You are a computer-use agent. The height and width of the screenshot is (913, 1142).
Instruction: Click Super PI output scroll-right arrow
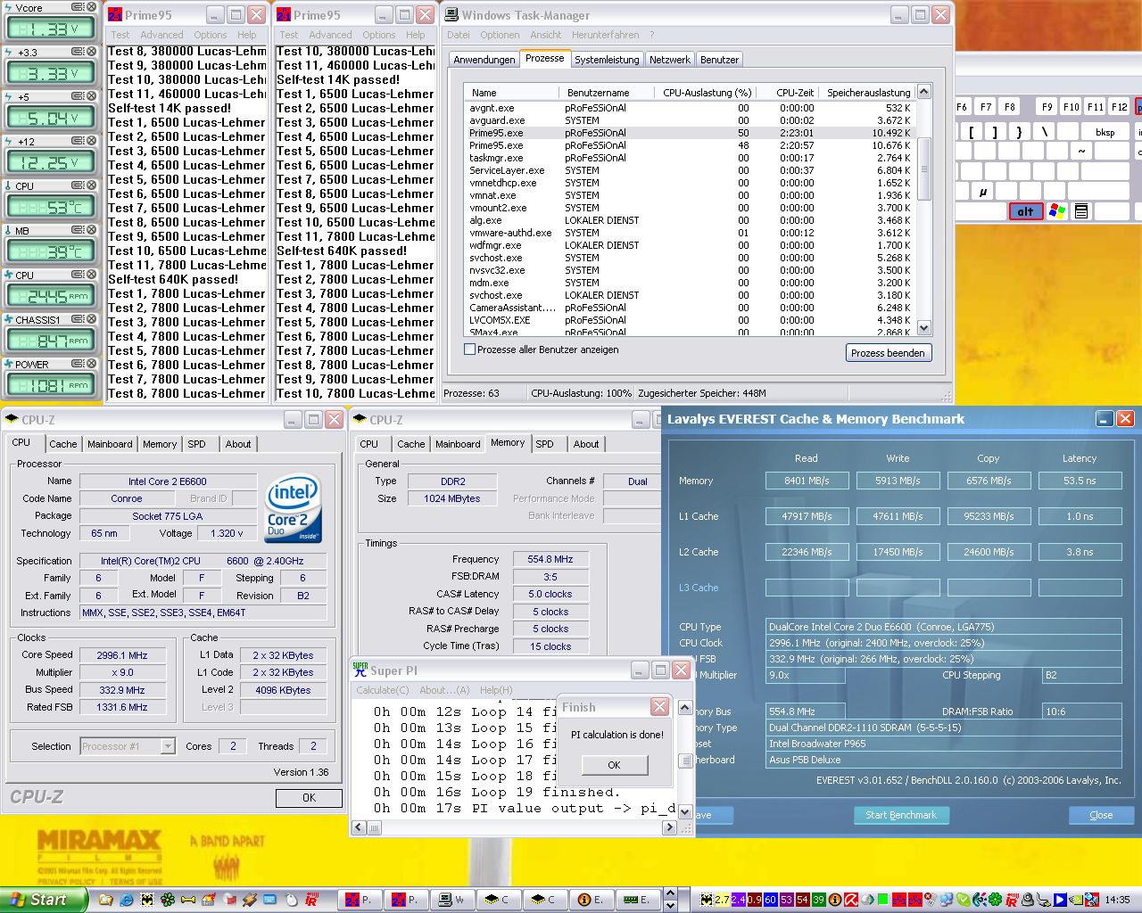(x=669, y=827)
